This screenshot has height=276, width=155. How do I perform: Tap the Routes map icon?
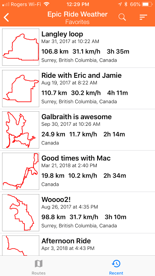pyautogui.click(x=39, y=264)
